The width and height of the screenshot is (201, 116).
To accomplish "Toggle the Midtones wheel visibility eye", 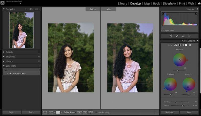I will [185, 68].
